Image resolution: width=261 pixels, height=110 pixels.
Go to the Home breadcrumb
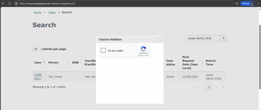[37, 12]
